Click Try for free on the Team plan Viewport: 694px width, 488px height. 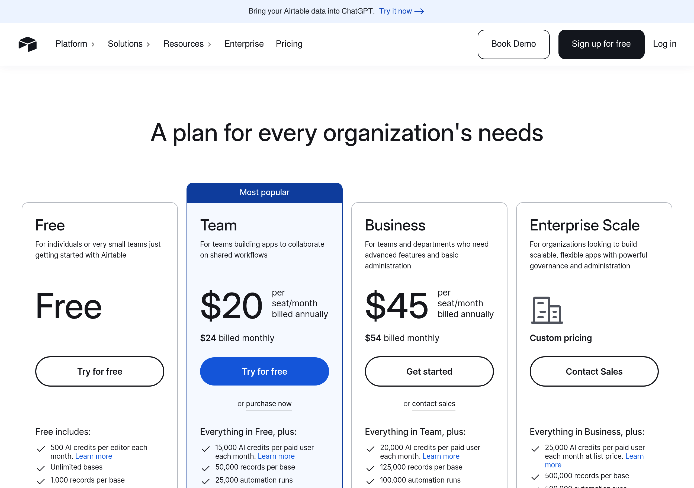point(264,371)
